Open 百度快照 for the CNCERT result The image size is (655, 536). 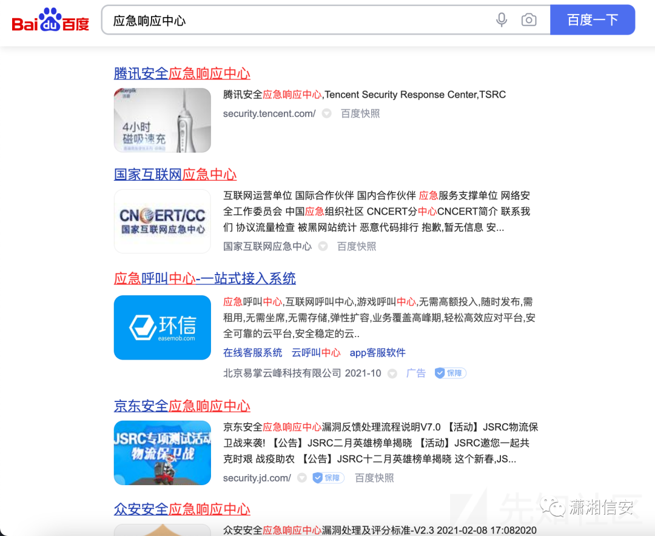(357, 247)
